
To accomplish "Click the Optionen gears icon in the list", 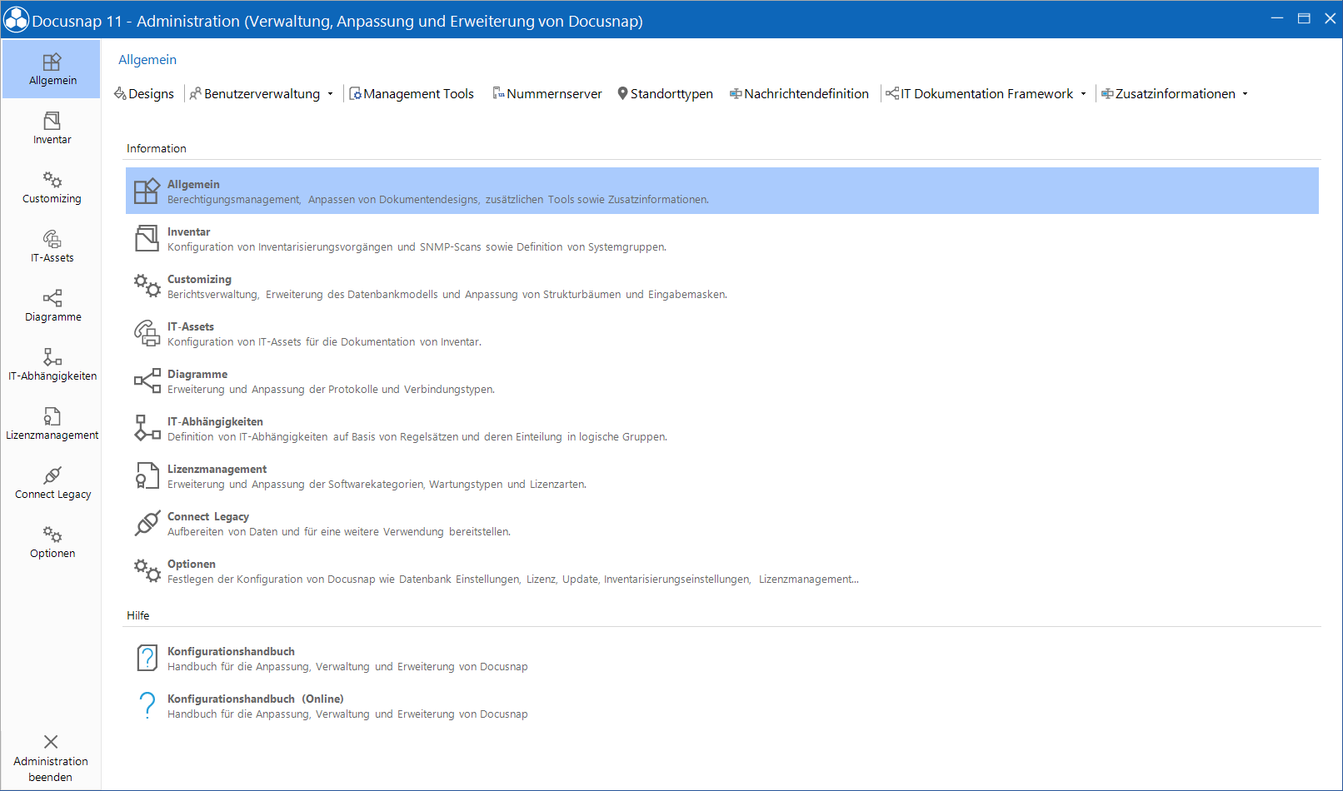I will pos(147,571).
